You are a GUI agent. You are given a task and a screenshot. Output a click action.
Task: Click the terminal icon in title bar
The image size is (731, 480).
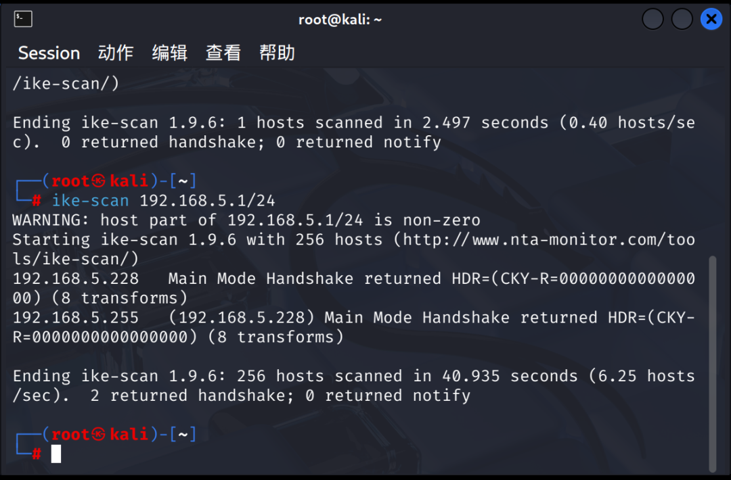pos(24,19)
